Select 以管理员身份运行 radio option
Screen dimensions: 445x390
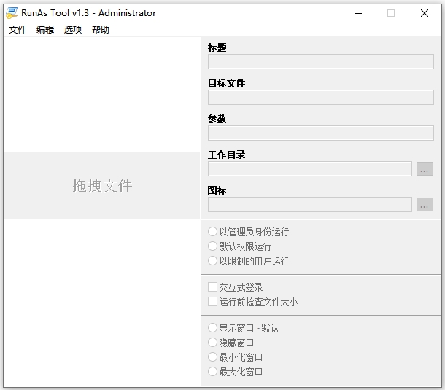212,231
